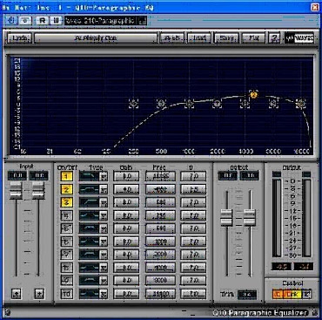Click band 1 Gain value field
This screenshot has width=322, height=320.
pos(126,176)
